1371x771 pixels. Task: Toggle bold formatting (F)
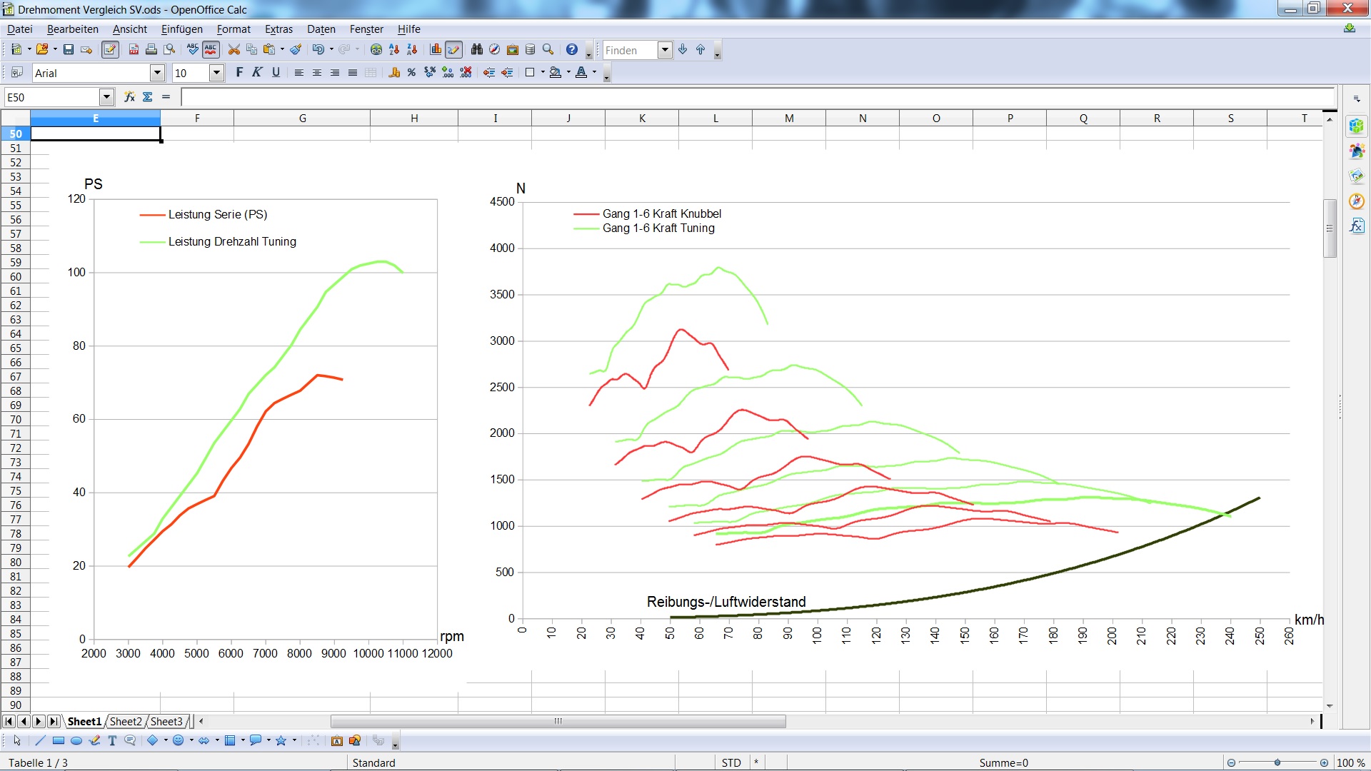click(x=239, y=73)
